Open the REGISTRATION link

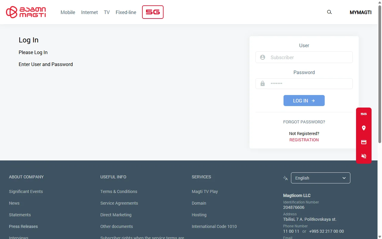point(304,140)
